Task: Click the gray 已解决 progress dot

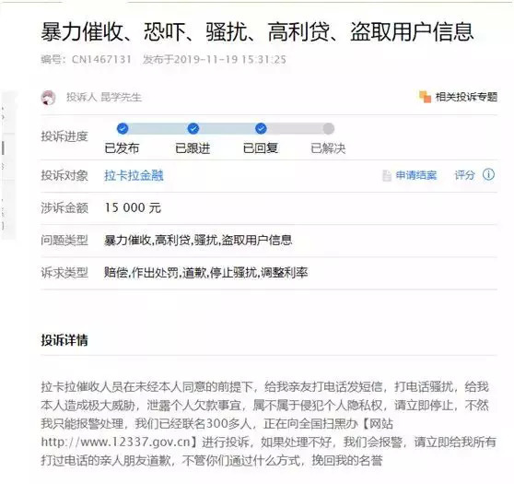Action: (x=329, y=128)
